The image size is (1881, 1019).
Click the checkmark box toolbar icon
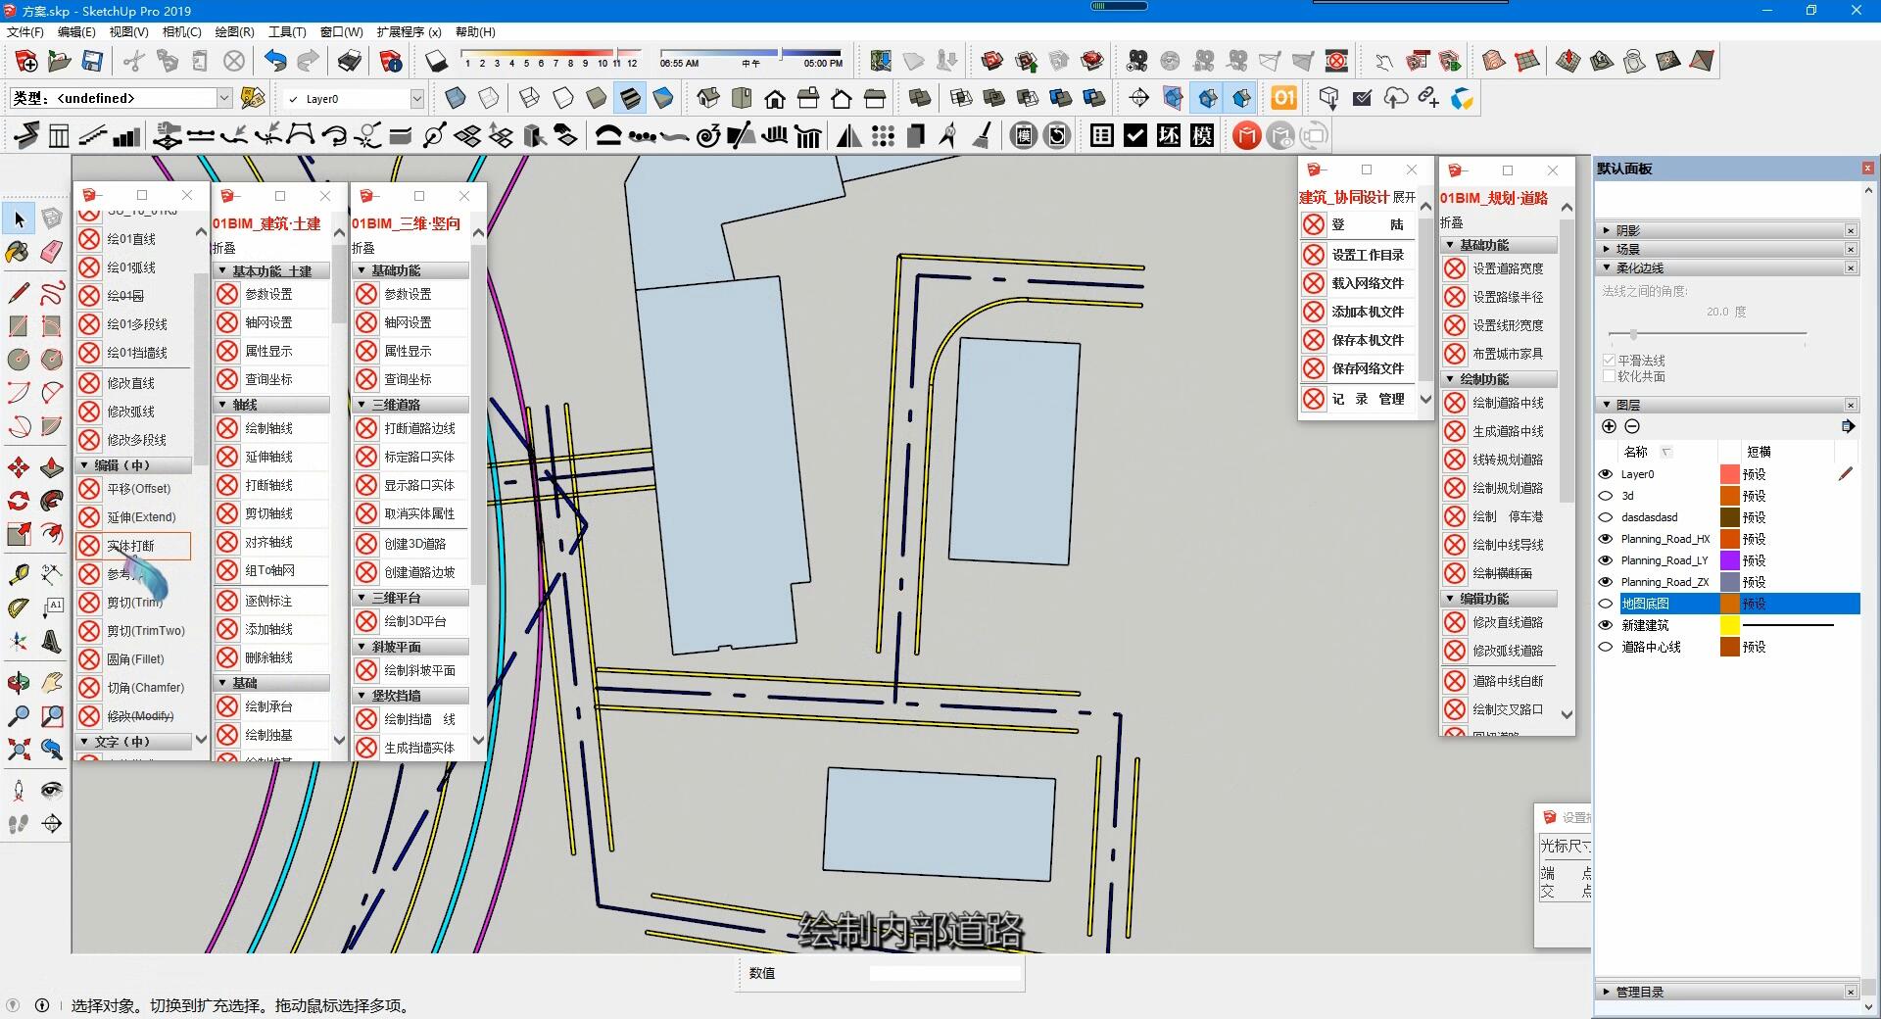(x=1135, y=135)
